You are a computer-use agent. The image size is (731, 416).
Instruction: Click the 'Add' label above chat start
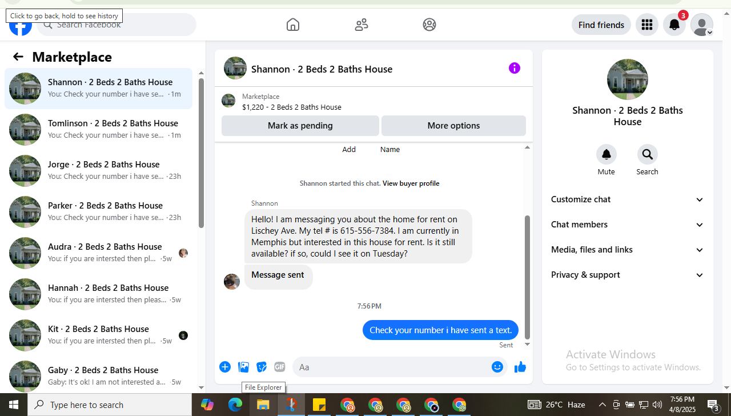pos(349,150)
